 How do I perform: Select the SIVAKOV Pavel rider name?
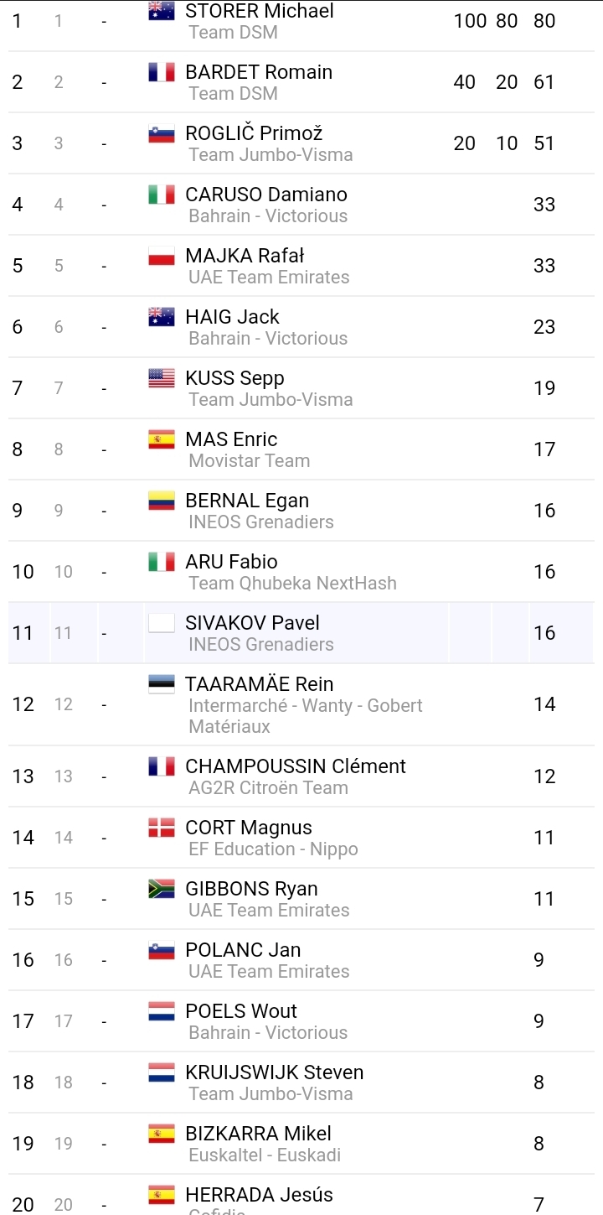pos(253,623)
